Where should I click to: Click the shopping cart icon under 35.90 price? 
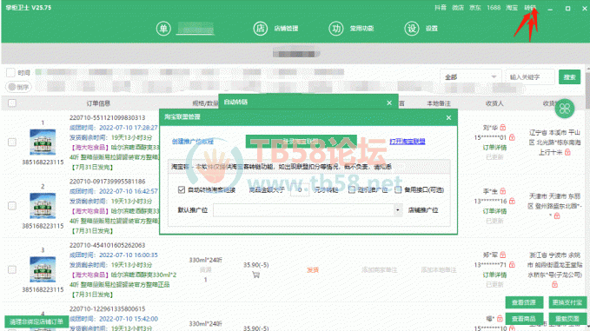pyautogui.click(x=255, y=275)
